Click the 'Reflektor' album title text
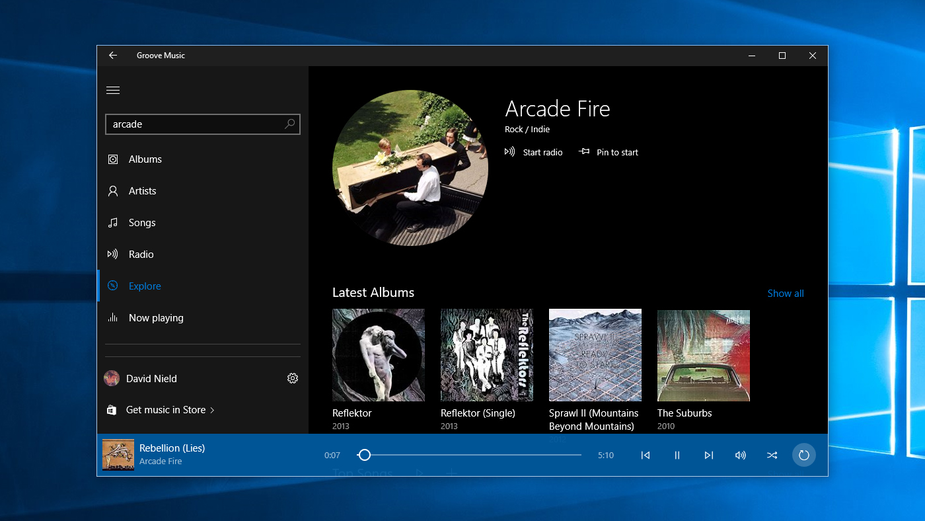925x521 pixels. coord(352,413)
